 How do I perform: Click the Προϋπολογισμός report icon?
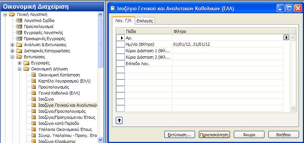34,87
